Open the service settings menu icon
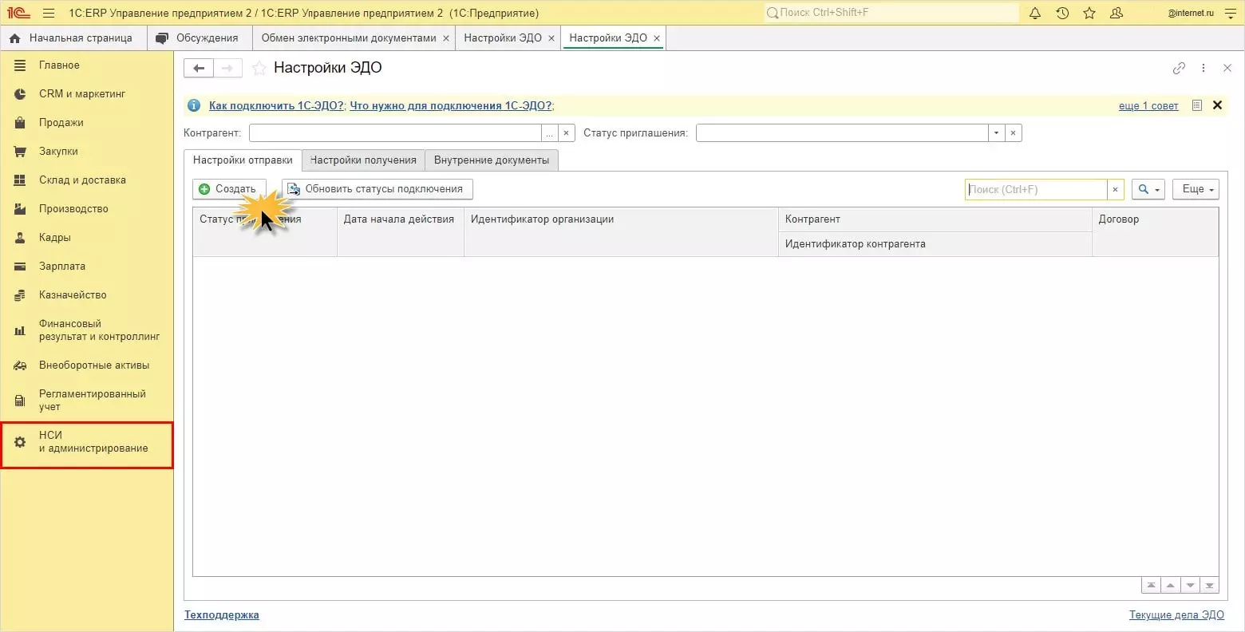 (x=1230, y=13)
